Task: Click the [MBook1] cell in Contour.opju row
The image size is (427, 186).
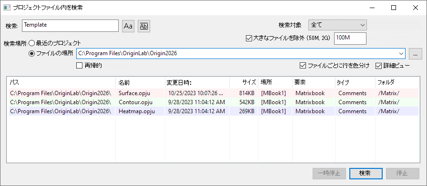Action: tap(274, 102)
